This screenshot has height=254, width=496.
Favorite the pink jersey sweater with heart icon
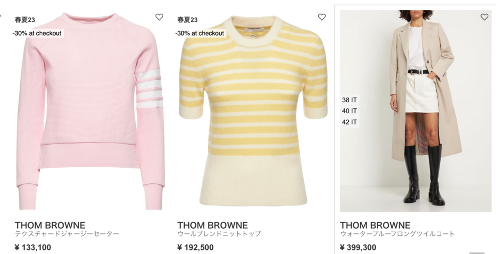coord(160,17)
